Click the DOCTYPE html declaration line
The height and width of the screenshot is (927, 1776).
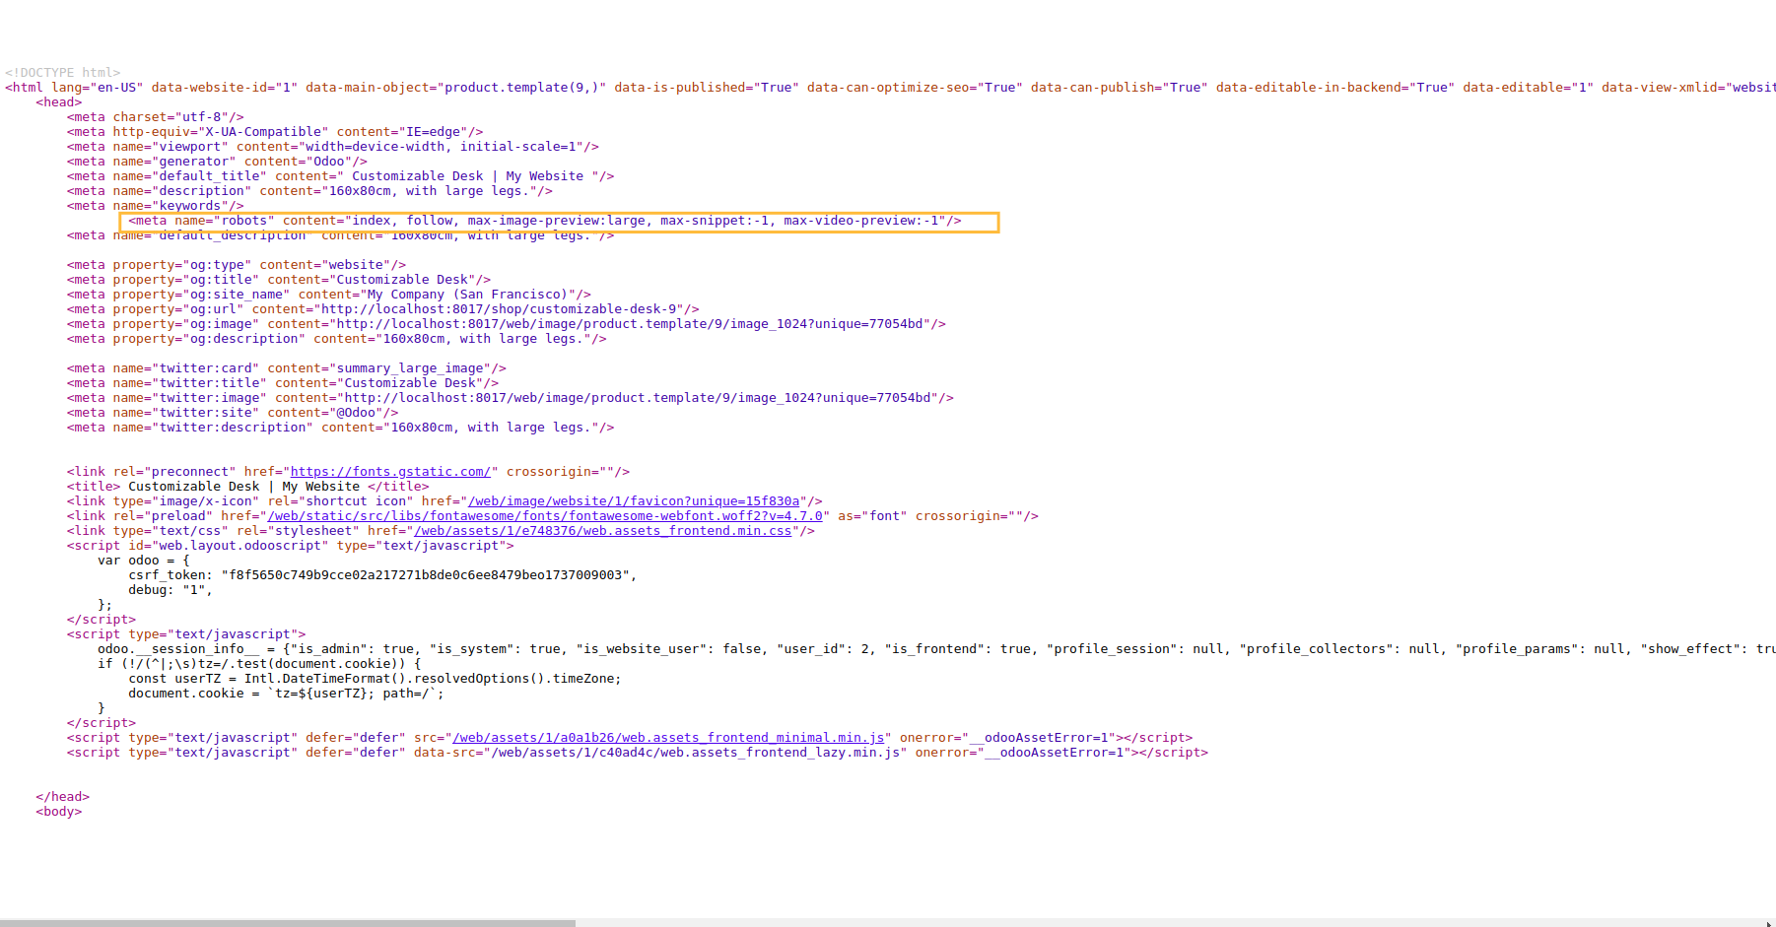(x=62, y=73)
